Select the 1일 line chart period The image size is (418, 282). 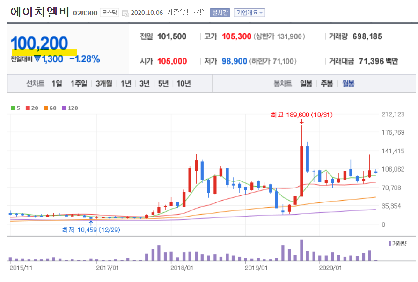[57, 84]
